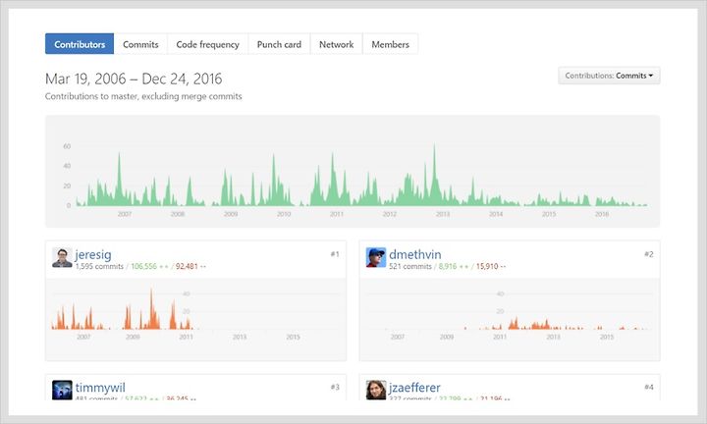Switch to the Commits tab

click(x=140, y=44)
